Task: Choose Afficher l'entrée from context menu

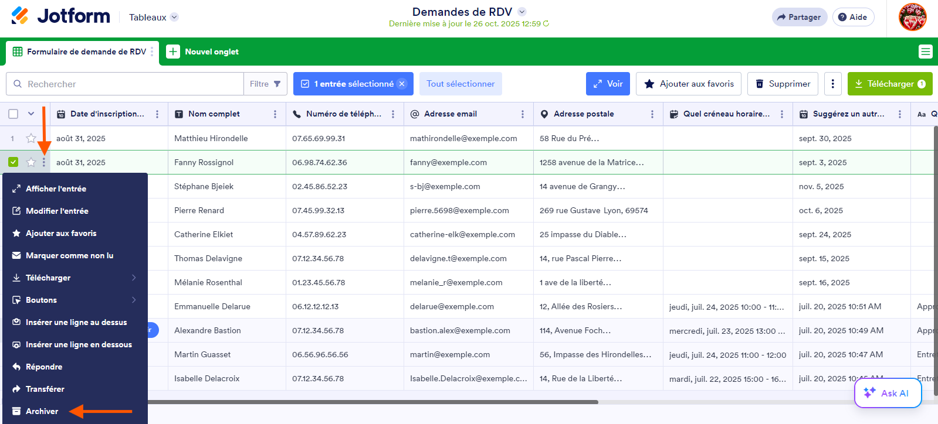Action: click(75, 189)
